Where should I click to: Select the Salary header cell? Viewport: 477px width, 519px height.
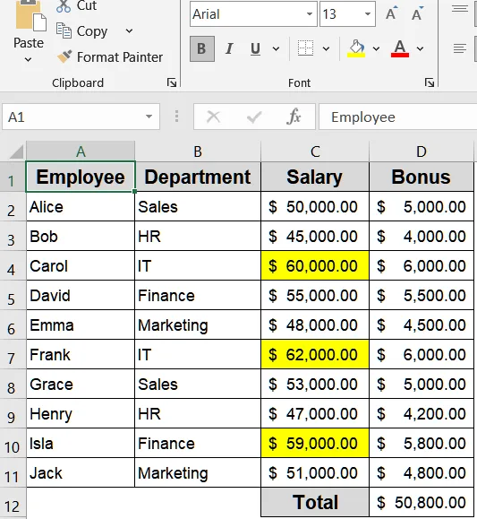[x=315, y=177]
